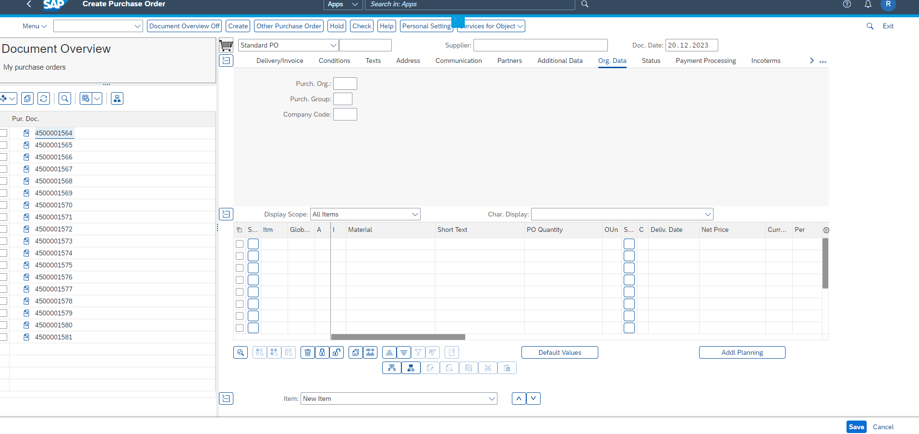
Task: Sort items ascending using the sort icon
Action: pos(389,352)
